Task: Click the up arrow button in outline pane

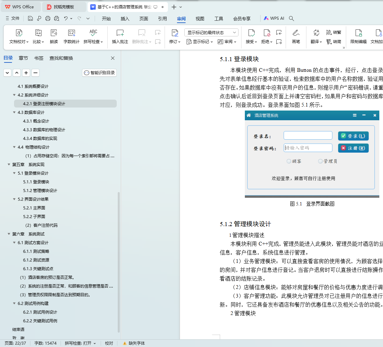Action: pos(17,73)
